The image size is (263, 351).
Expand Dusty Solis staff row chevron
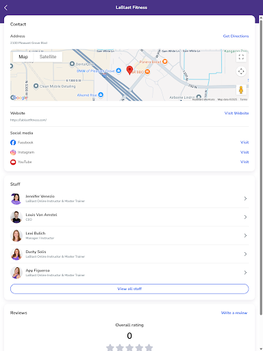click(245, 254)
